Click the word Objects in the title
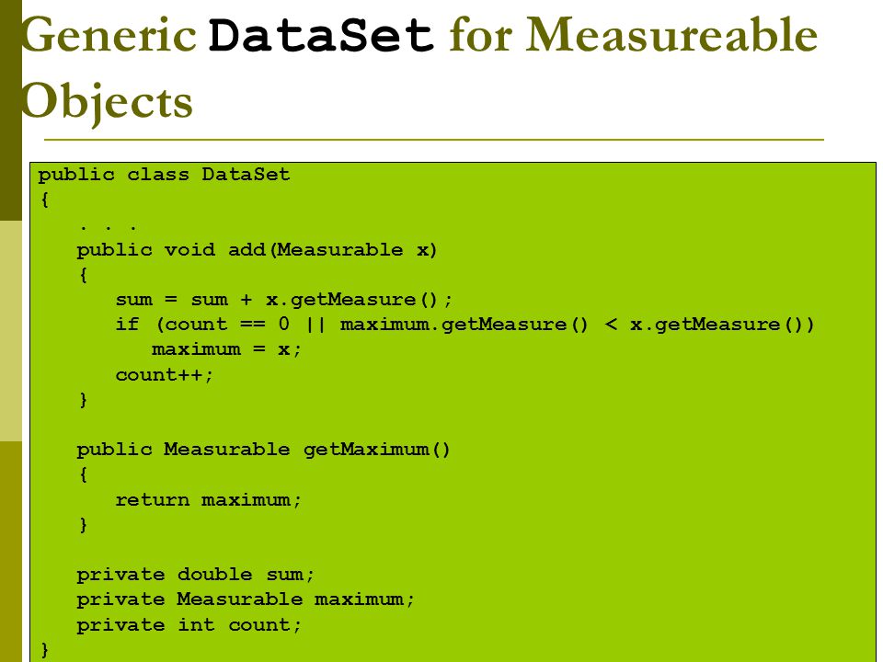 tap(107, 103)
